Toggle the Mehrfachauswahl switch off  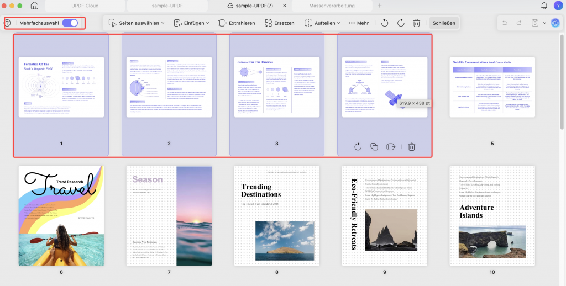click(70, 23)
